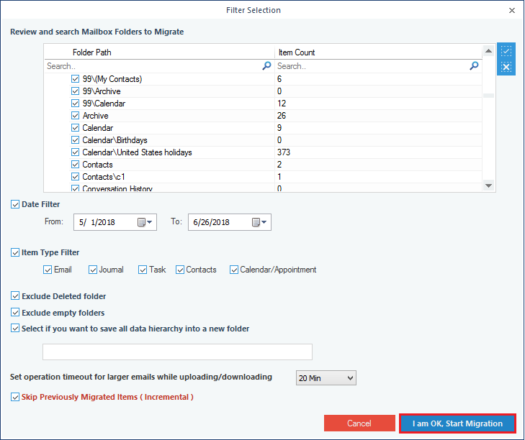Toggle the Calendar folder checkbox with 9 items
This screenshot has width=525, height=440.
(75, 128)
